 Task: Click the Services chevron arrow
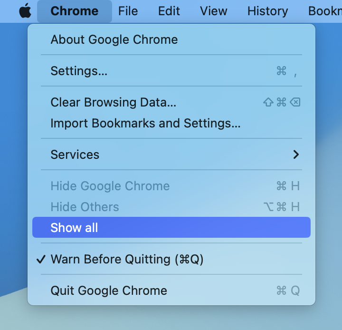tap(296, 155)
